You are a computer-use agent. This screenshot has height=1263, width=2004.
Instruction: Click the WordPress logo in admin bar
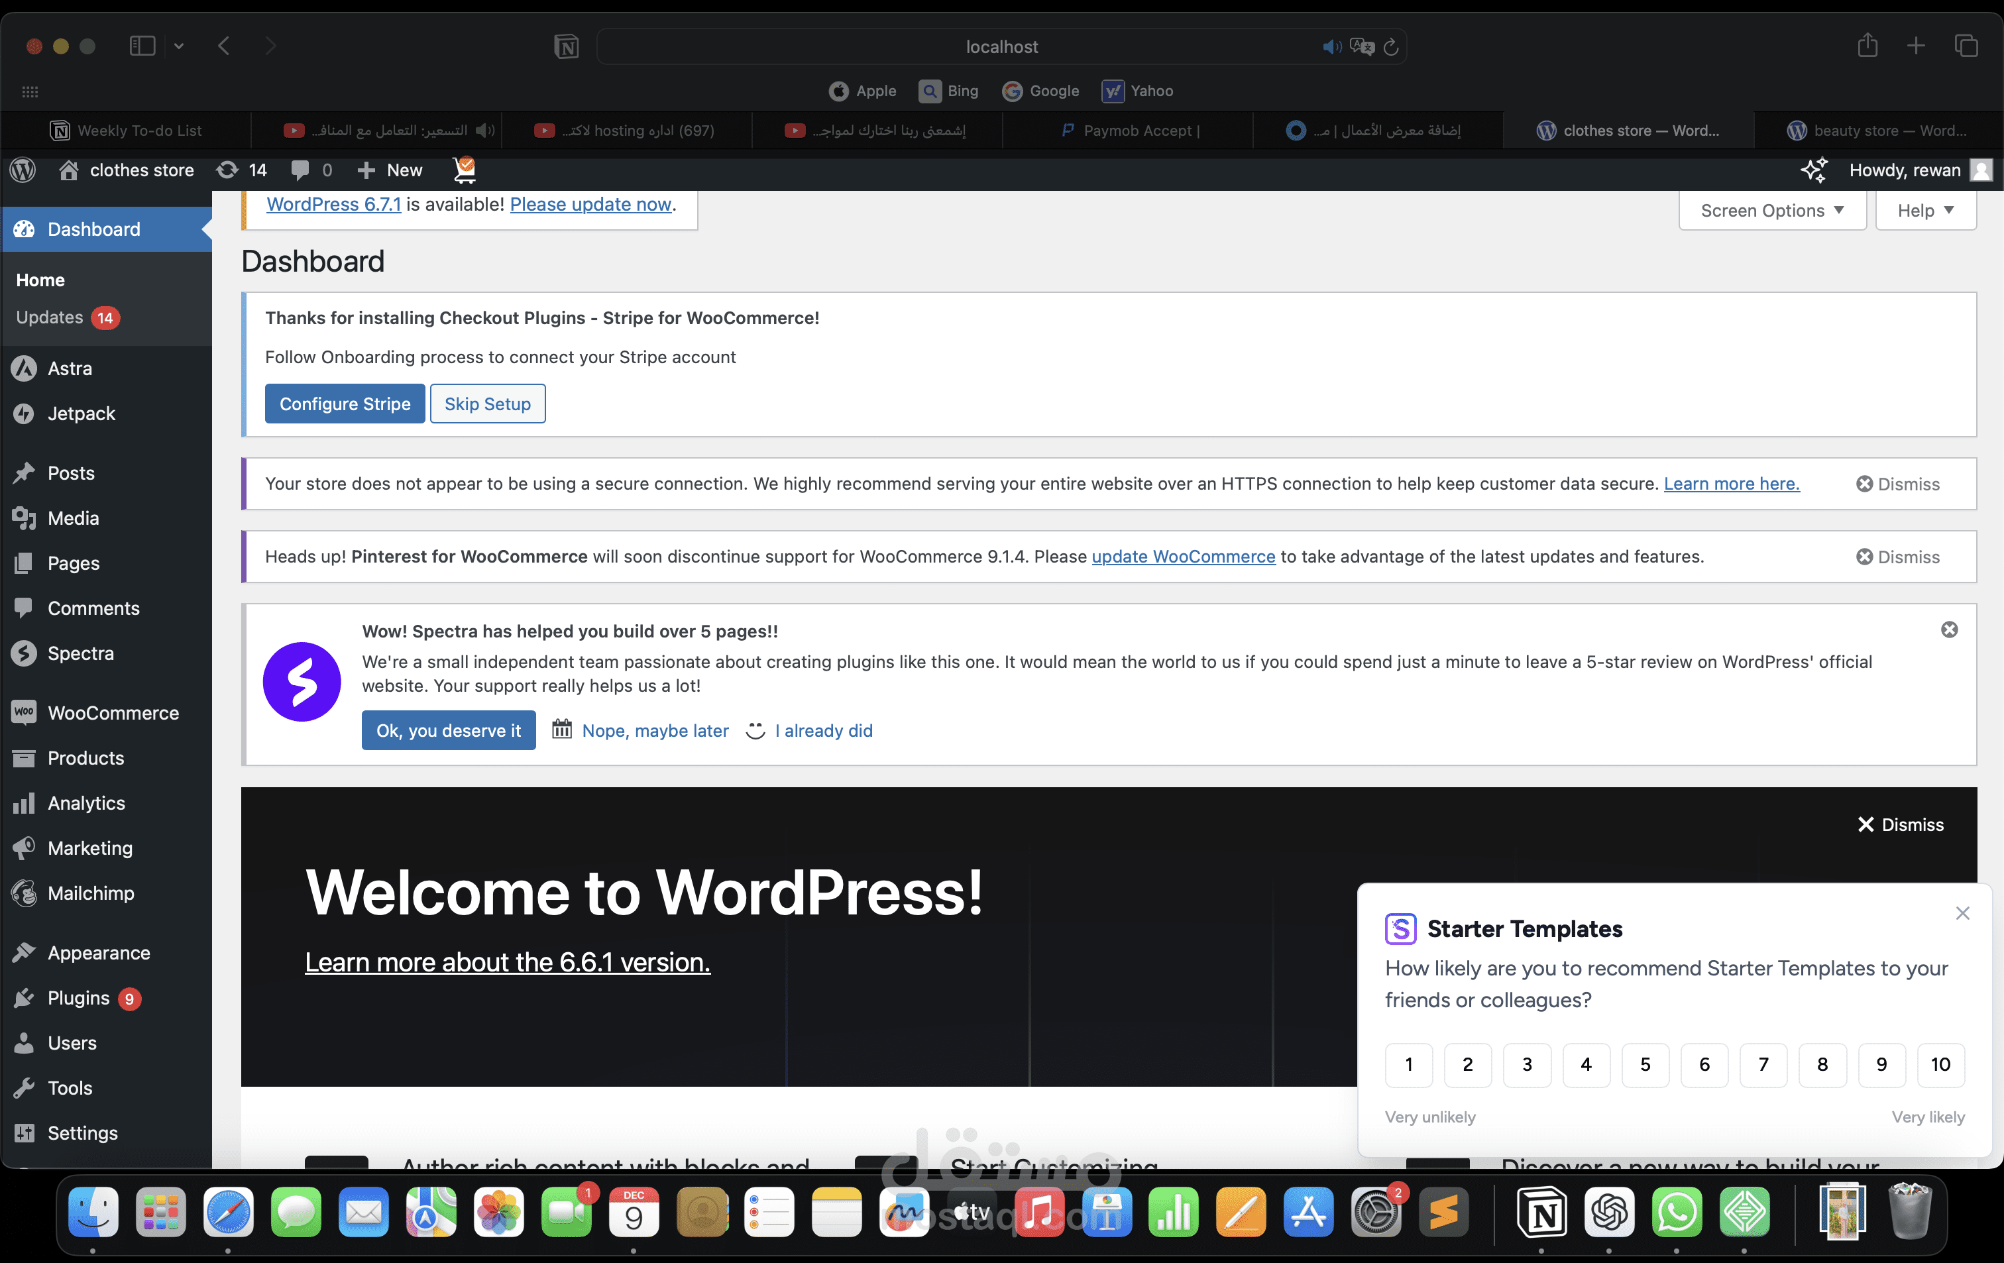[x=23, y=170]
